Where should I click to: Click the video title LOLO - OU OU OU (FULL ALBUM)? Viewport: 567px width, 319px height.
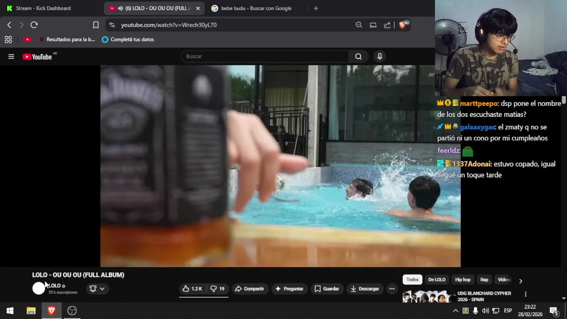[78, 275]
